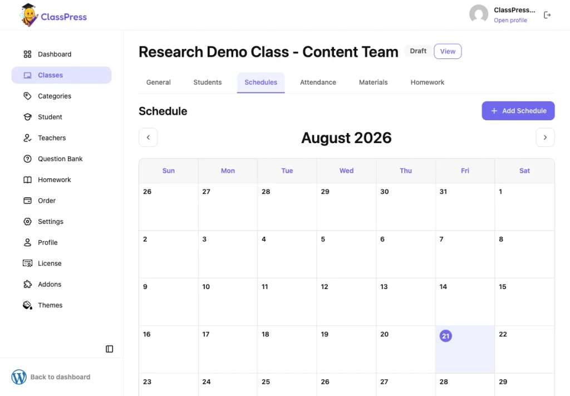Click the Classes laptop icon
The width and height of the screenshot is (570, 396).
click(28, 75)
